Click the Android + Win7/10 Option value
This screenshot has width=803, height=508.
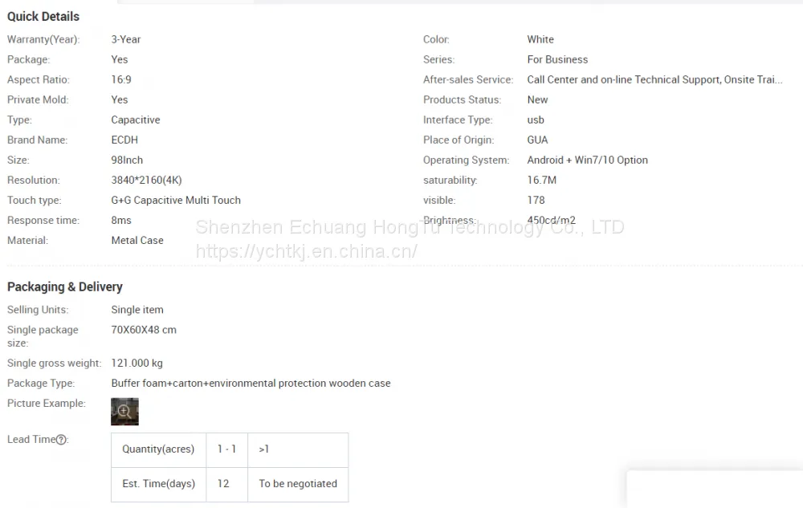click(x=588, y=161)
